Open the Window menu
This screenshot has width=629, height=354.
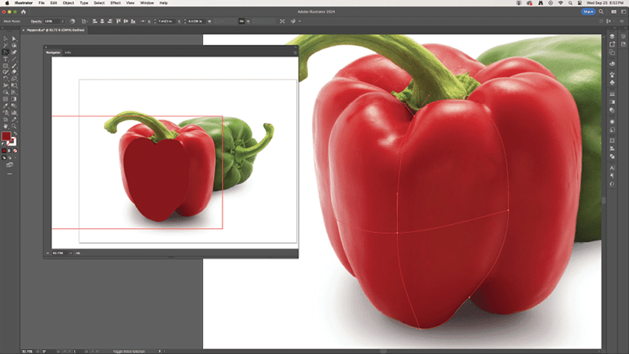click(x=147, y=3)
